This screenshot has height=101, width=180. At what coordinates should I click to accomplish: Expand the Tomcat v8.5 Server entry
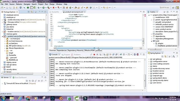click(x=3, y=84)
